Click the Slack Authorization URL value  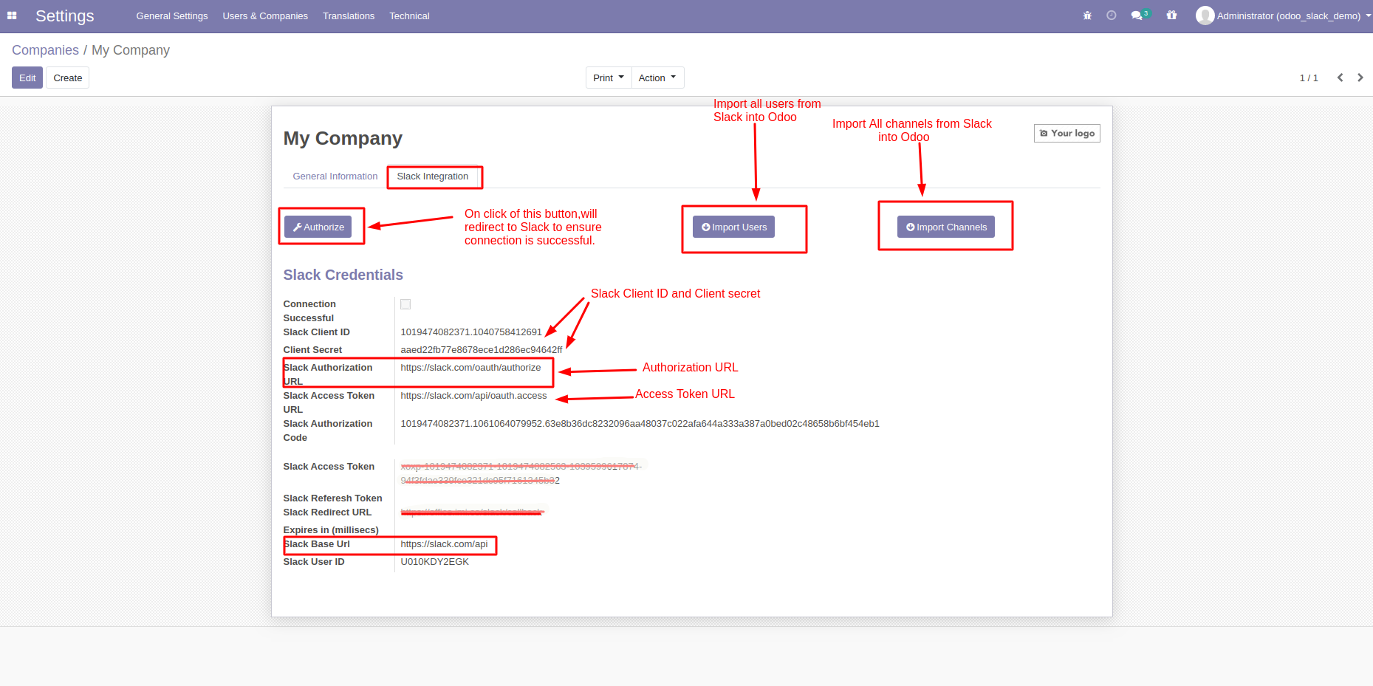click(470, 368)
